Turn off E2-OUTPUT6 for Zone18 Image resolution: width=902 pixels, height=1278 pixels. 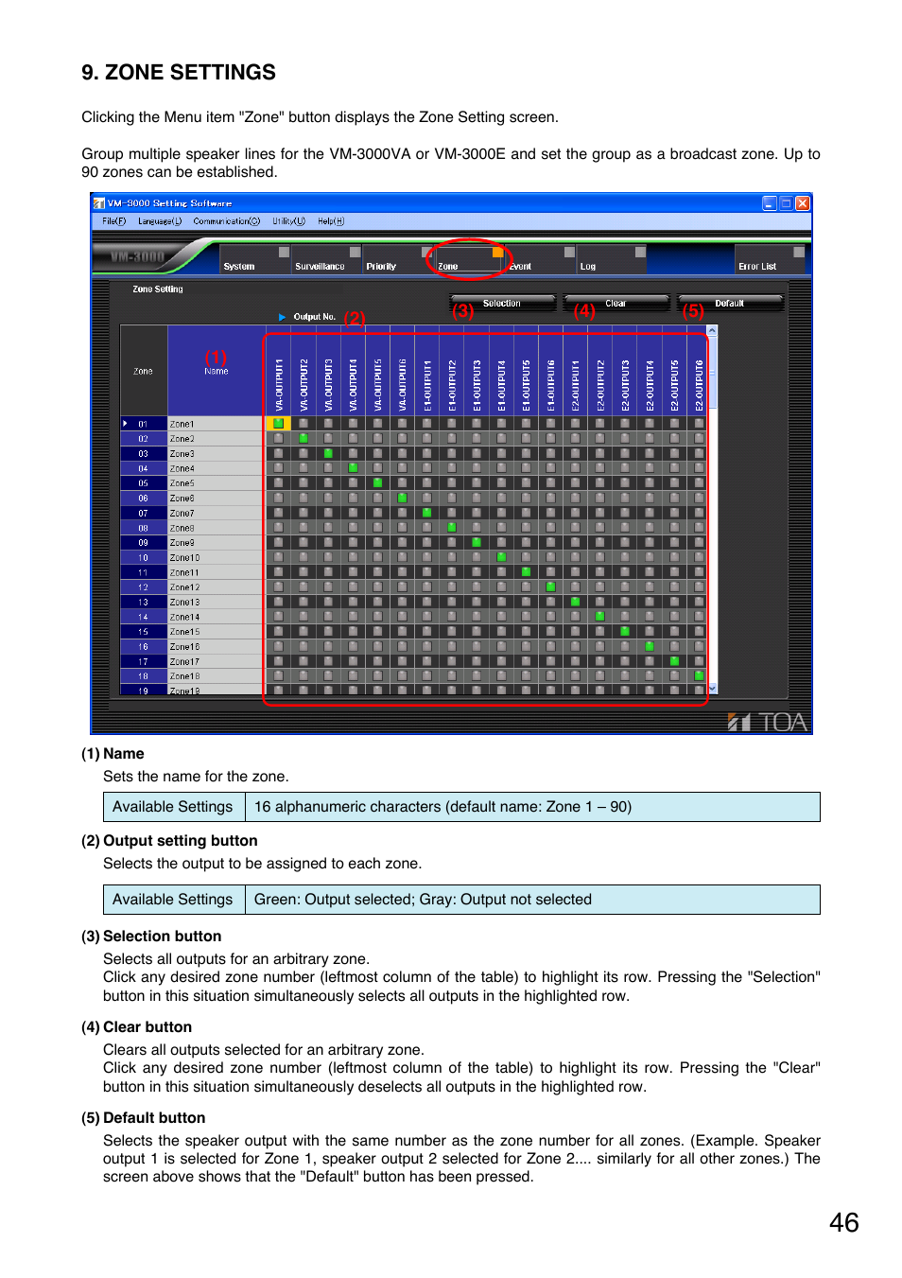click(699, 675)
